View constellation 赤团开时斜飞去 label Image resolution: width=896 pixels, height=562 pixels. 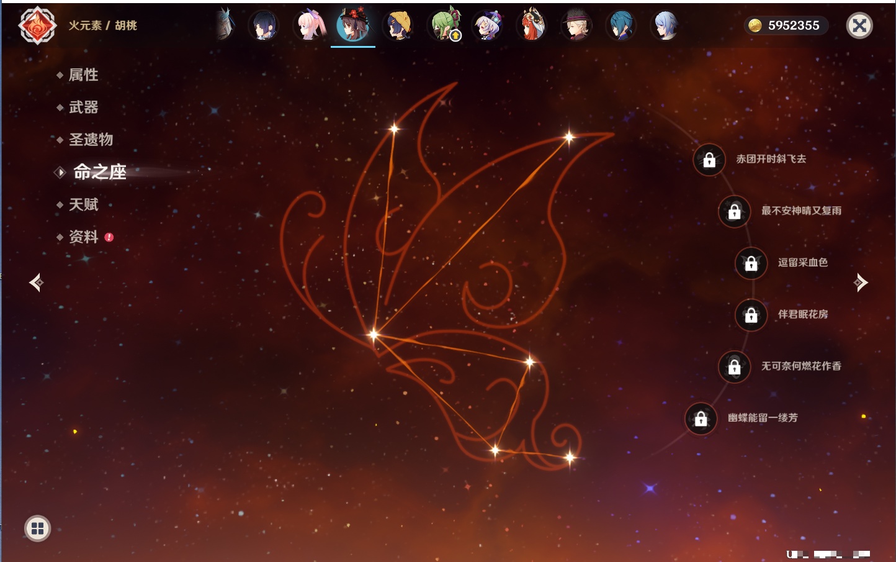point(771,159)
